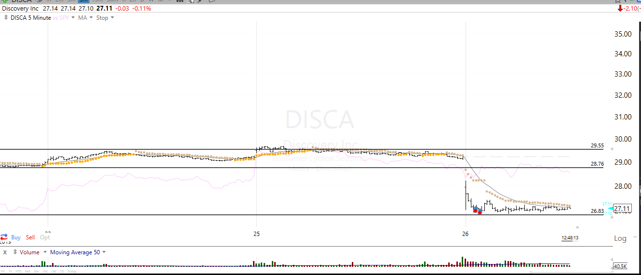The image size is (641, 275).
Task: Grab the reorder arrows icon next to Volume
Action: pyautogui.click(x=14, y=252)
